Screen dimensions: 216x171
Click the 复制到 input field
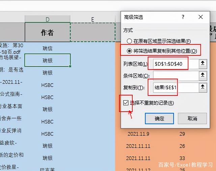pos(176,88)
